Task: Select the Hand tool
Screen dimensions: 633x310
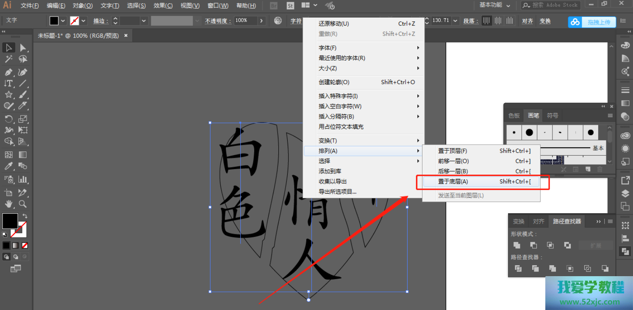Action: pyautogui.click(x=8, y=204)
